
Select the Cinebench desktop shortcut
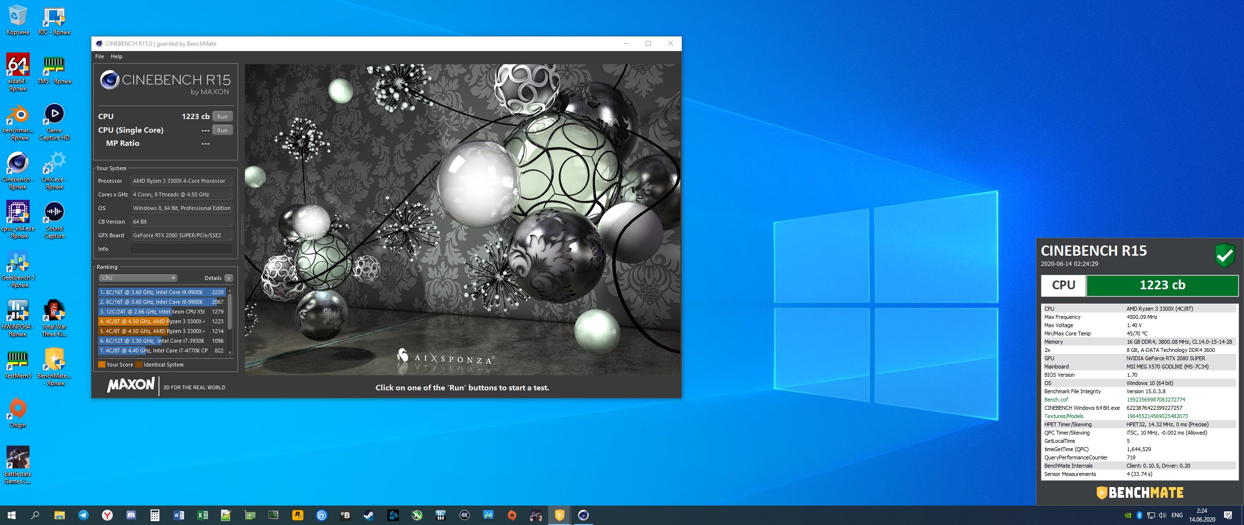[x=18, y=171]
